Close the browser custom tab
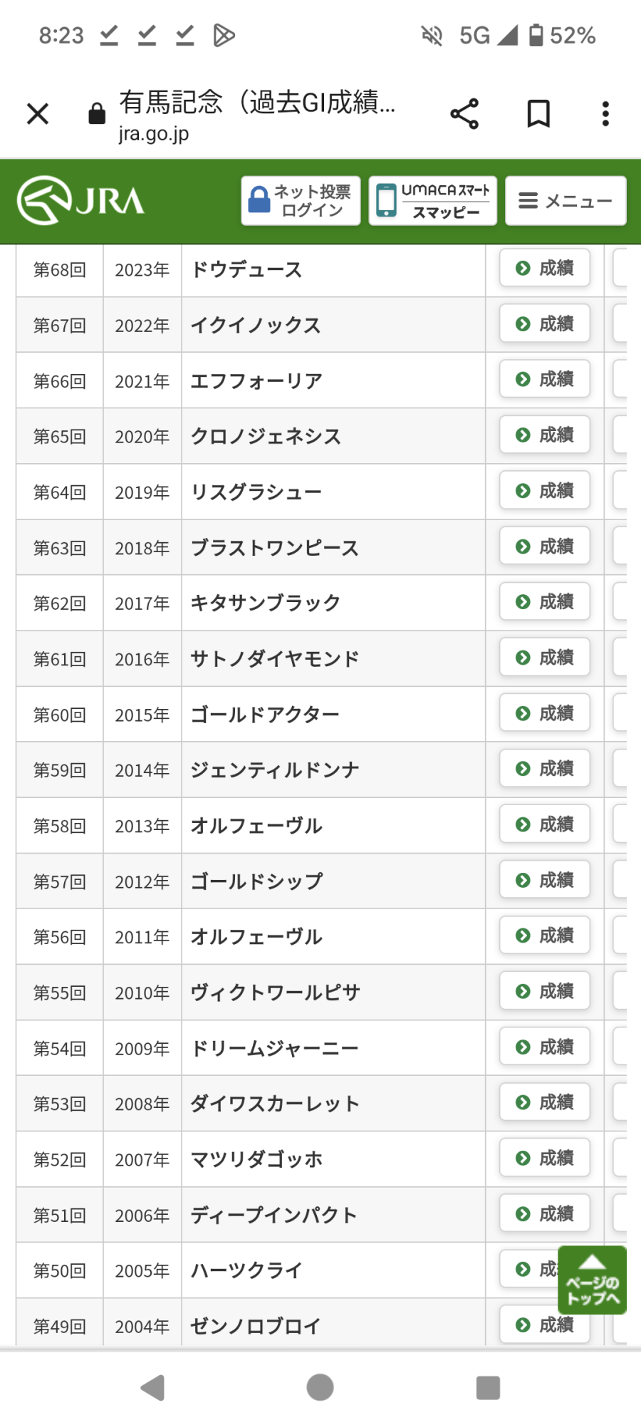Image resolution: width=641 pixels, height=1425 pixels. click(38, 114)
